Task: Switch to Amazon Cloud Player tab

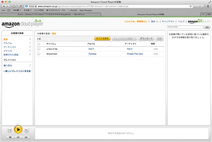Action: coord(150,14)
